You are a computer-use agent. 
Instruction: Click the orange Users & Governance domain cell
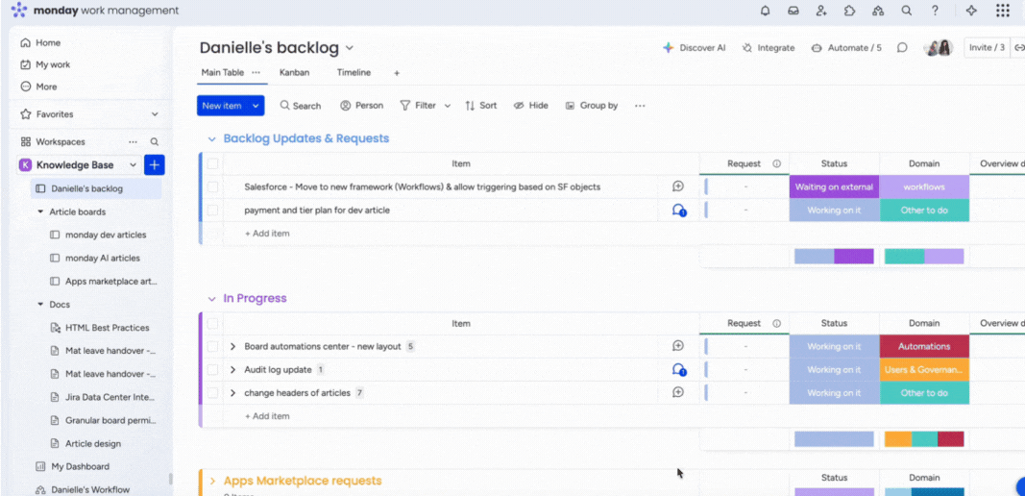pyautogui.click(x=924, y=370)
